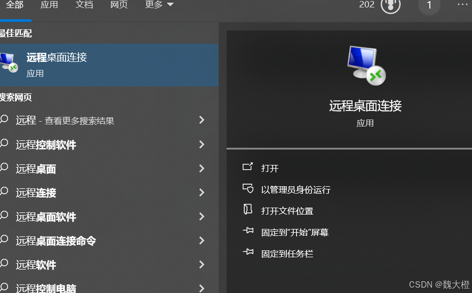Expand chevron for 远程控制软件
The image size is (472, 293).
point(202,144)
